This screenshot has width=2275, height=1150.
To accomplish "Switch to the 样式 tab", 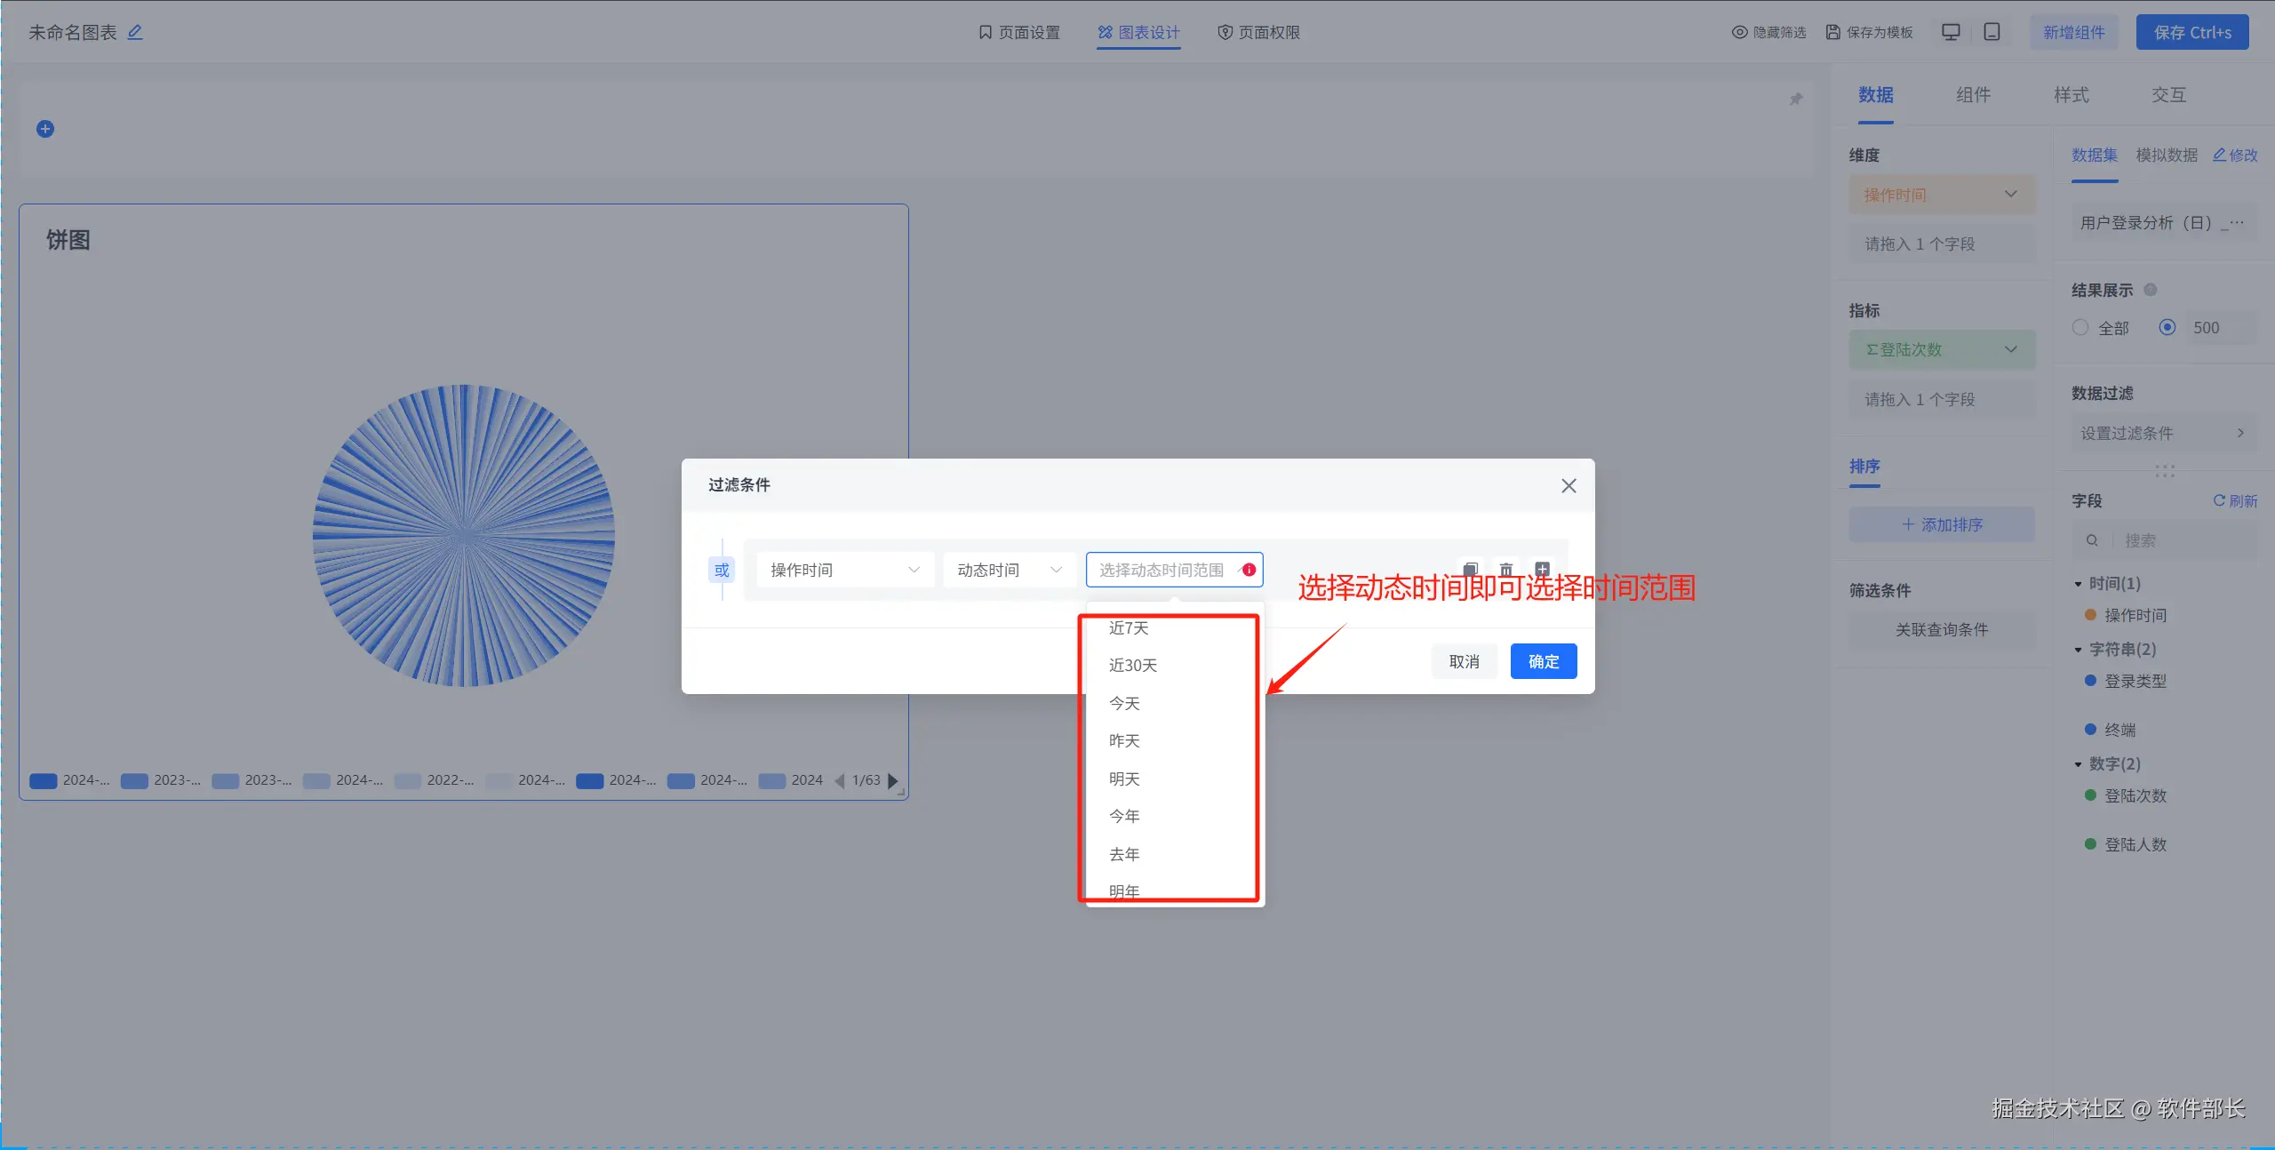I will pyautogui.click(x=2071, y=95).
